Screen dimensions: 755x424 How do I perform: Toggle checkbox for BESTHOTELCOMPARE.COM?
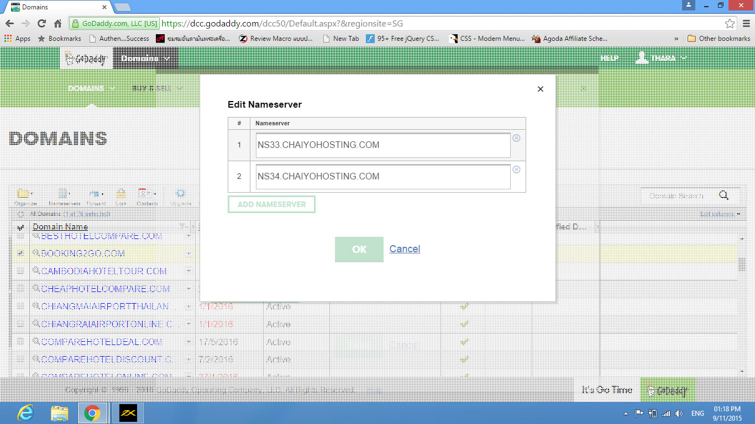20,236
